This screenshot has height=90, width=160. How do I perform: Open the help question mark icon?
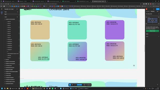[157, 85]
